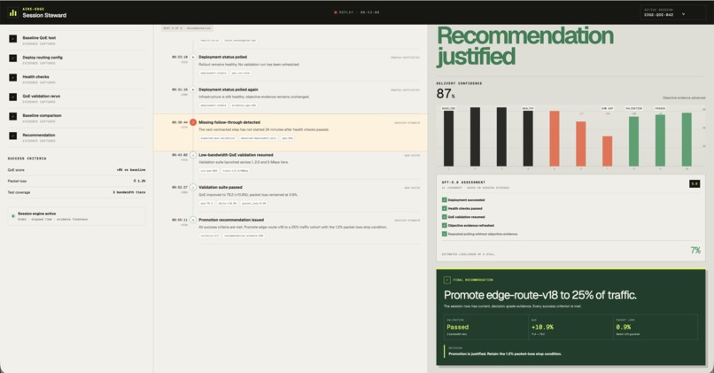Select the Deploy routing config step label

point(43,58)
